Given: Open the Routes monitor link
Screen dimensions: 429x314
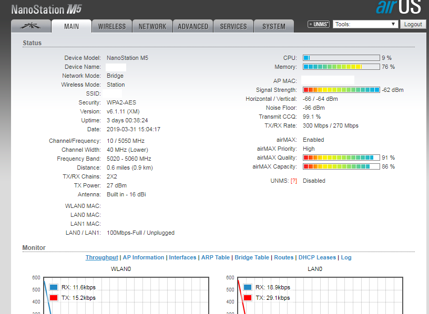Looking at the screenshot, I should tap(284, 257).
